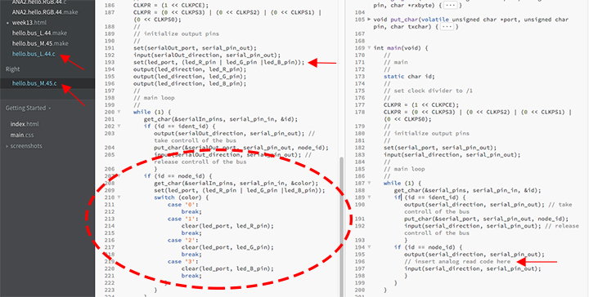The image size is (589, 297).
Task: Click the left pane 'while (1) {' line
Action: click(x=152, y=112)
